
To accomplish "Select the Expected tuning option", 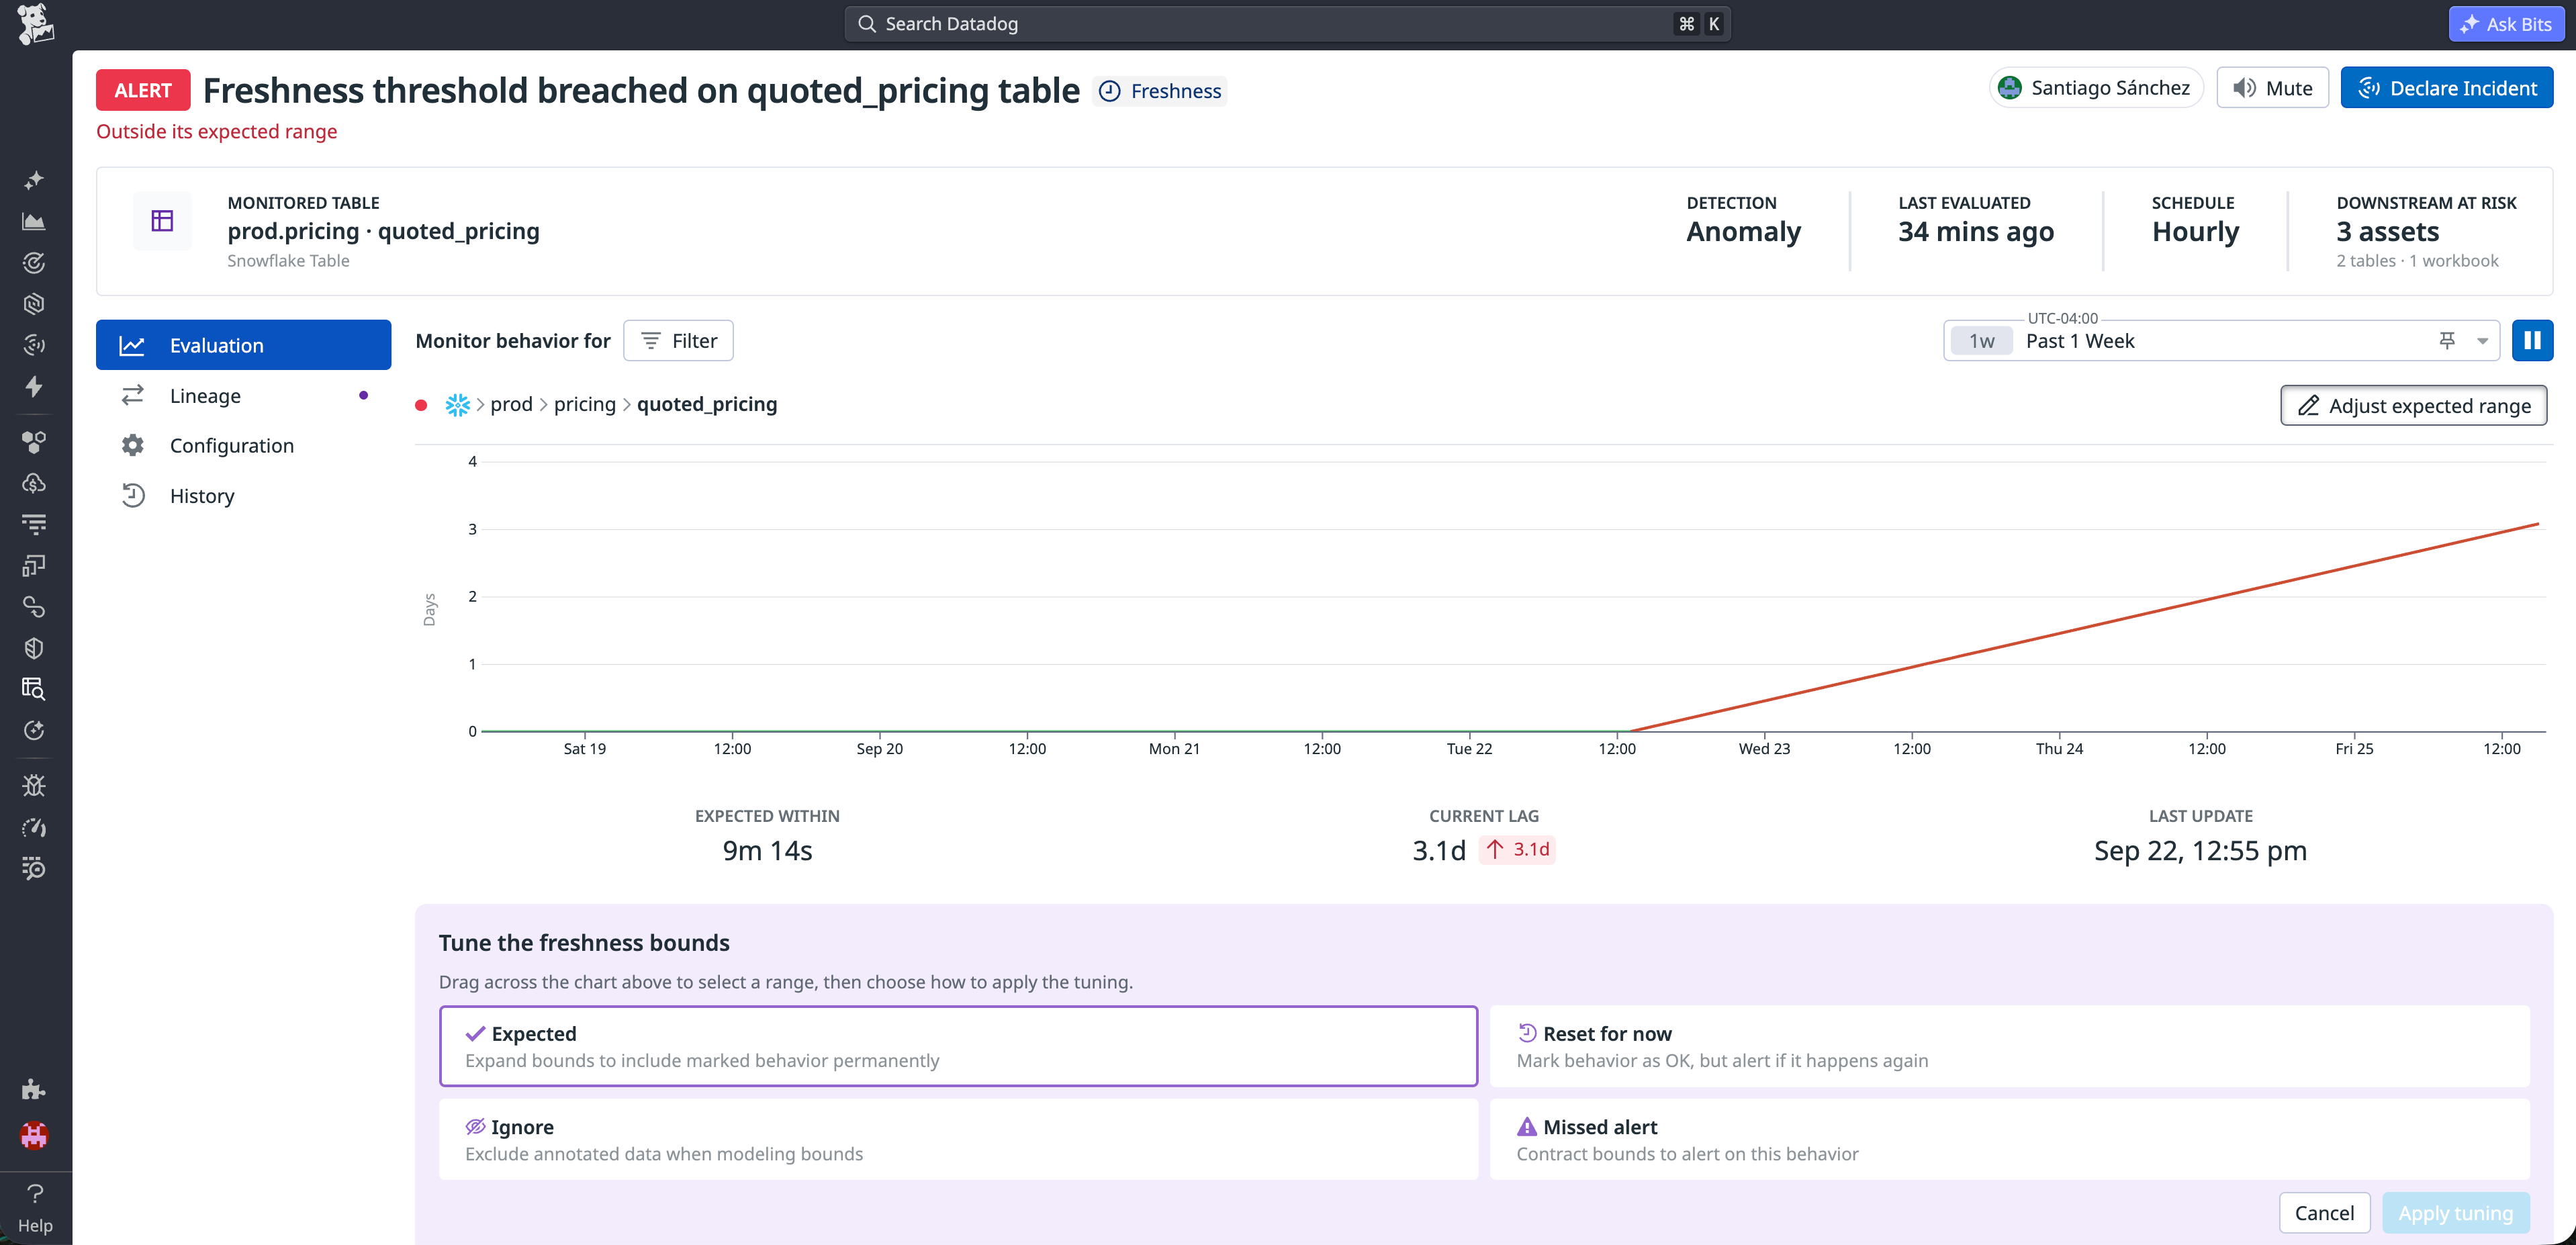I will [958, 1046].
